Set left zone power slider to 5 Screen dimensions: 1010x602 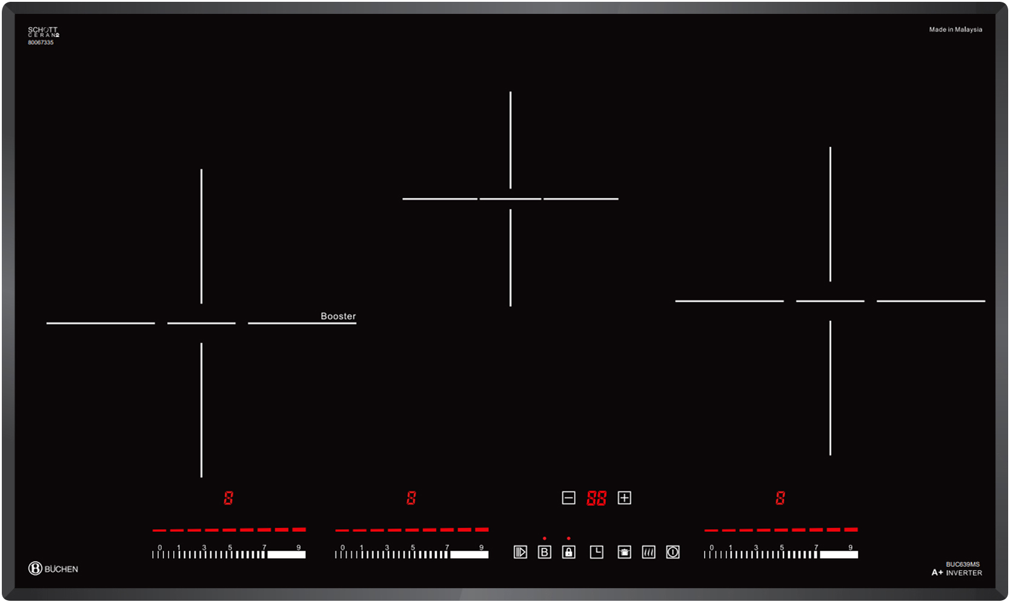[230, 554]
